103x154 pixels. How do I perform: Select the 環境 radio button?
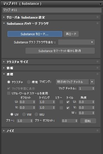pyautogui.click(x=29, y=82)
